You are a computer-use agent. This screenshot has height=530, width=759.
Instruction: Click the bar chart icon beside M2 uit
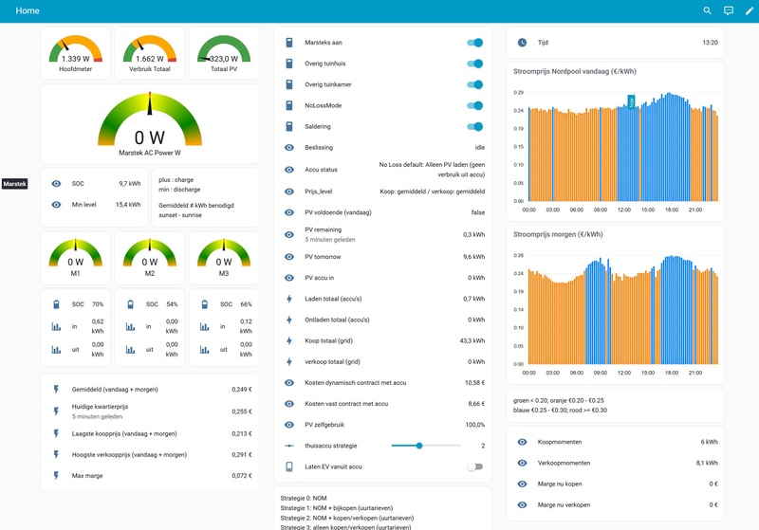[x=130, y=349]
